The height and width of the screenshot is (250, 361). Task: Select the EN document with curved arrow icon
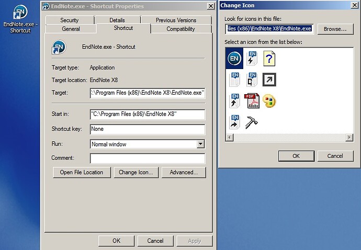234,122
